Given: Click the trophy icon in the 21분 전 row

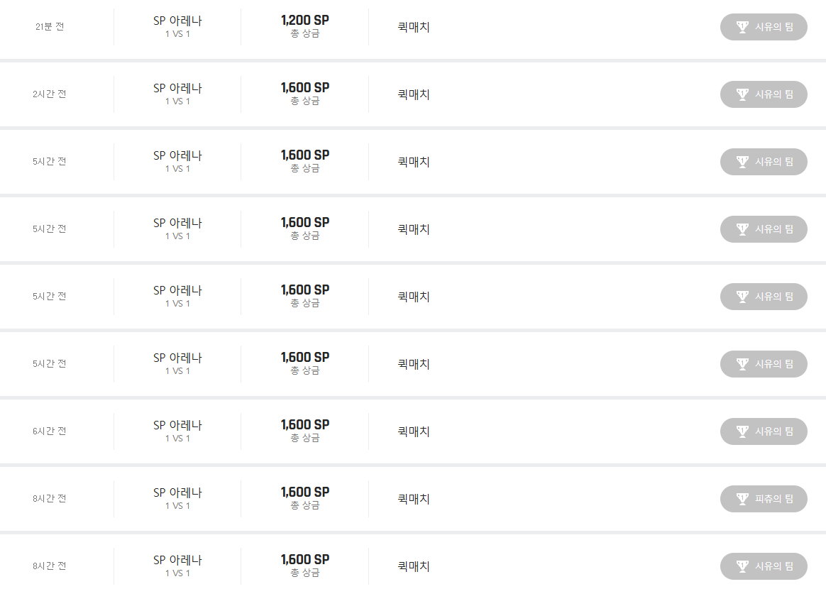Looking at the screenshot, I should (742, 27).
